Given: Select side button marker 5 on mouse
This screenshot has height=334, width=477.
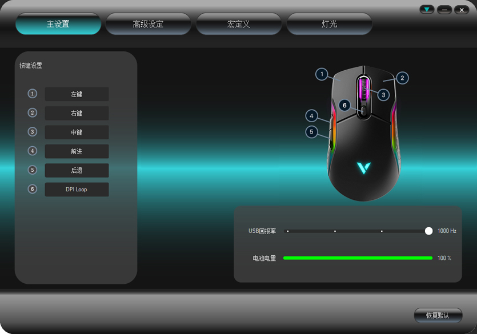Looking at the screenshot, I should (x=311, y=132).
